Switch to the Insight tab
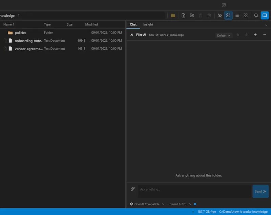 pos(148,24)
